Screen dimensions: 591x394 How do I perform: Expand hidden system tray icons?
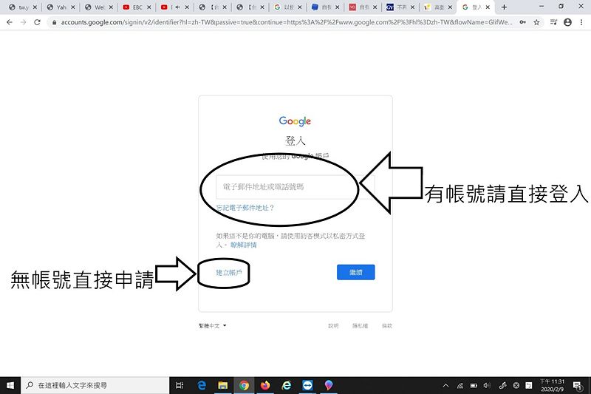446,385
